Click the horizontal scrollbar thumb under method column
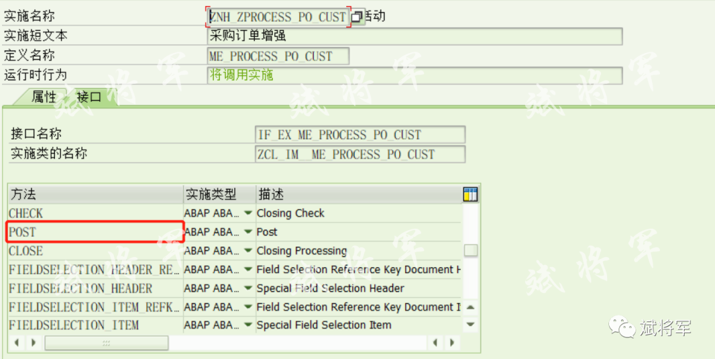This screenshot has height=359, width=715. click(106, 343)
